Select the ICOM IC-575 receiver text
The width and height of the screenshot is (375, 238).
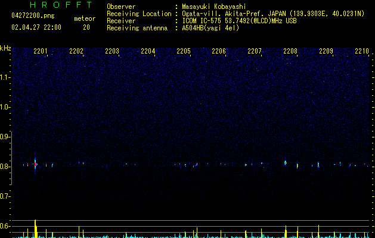(x=239, y=21)
